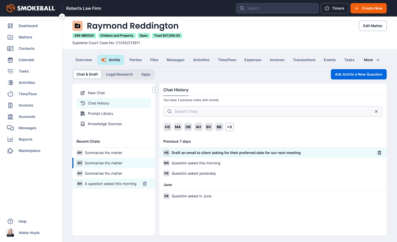Open Help question mark icon
Screen dimensions: 397x242
click(x=10, y=221)
